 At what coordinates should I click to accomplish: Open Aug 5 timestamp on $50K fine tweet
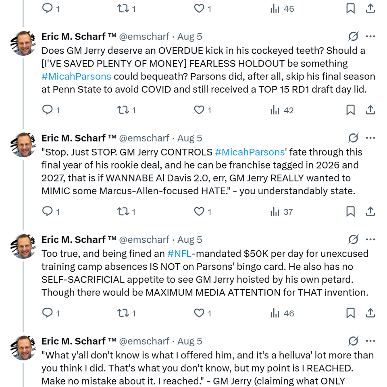pos(190,239)
